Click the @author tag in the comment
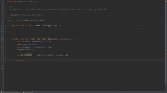The width and height of the screenshot is (167, 93). coord(15,15)
